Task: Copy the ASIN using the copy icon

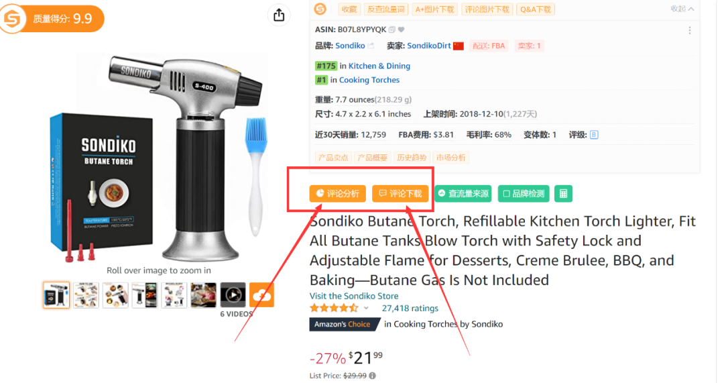Action: coord(392,30)
